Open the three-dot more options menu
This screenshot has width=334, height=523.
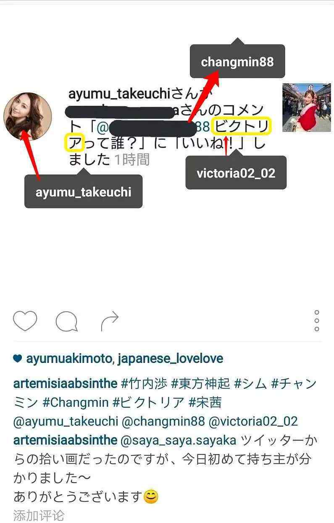pyautogui.click(x=317, y=321)
